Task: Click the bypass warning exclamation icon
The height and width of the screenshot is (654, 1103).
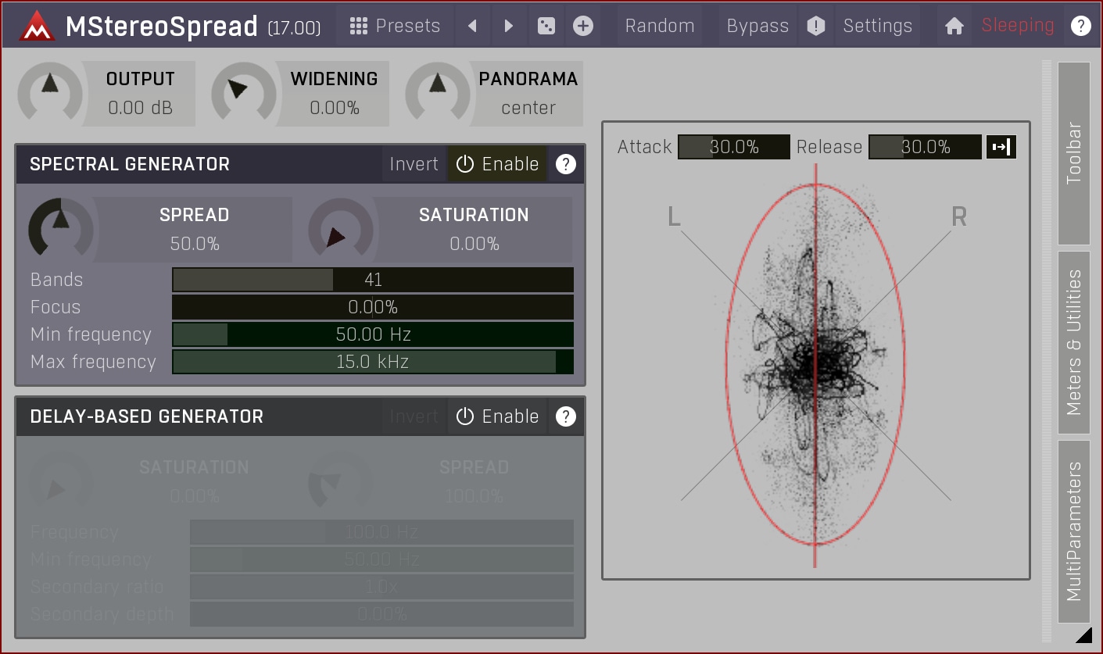Action: 815,26
